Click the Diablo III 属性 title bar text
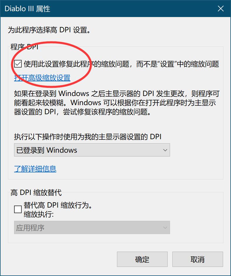 (28, 9)
